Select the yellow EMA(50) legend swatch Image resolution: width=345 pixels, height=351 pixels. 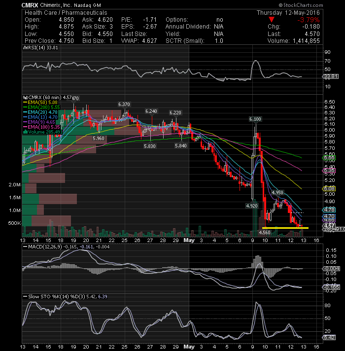25,103
